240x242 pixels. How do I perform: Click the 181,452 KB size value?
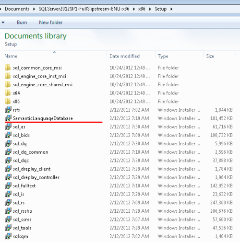tap(221, 118)
